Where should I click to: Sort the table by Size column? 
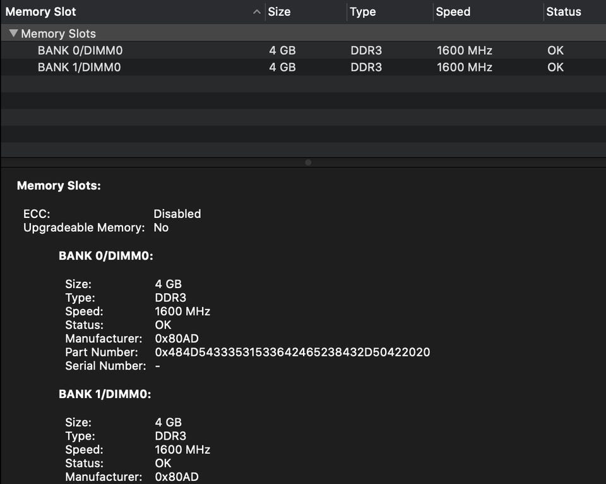280,12
